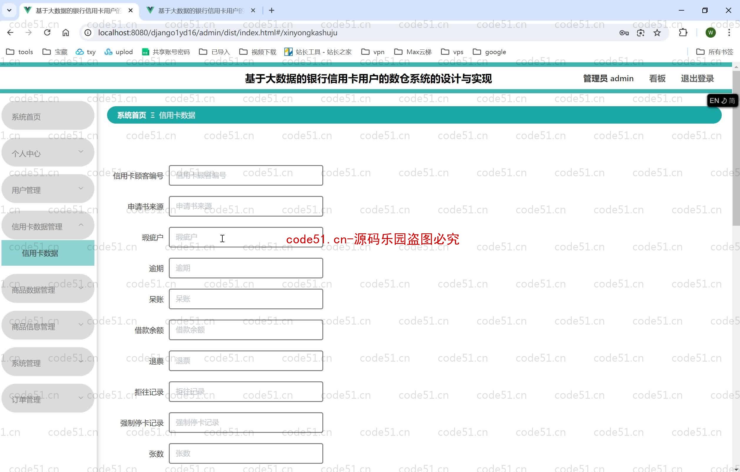Click the browser forward arrow
The image size is (740, 472).
point(29,33)
